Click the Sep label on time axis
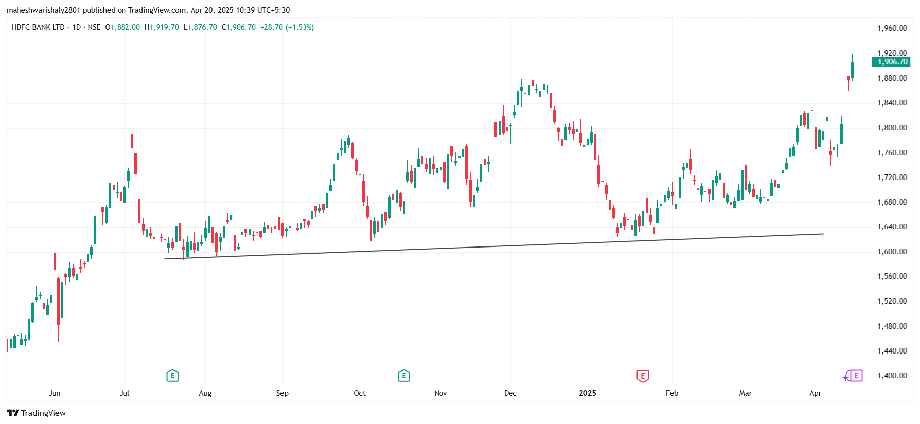This screenshot has height=424, width=920. [x=282, y=393]
